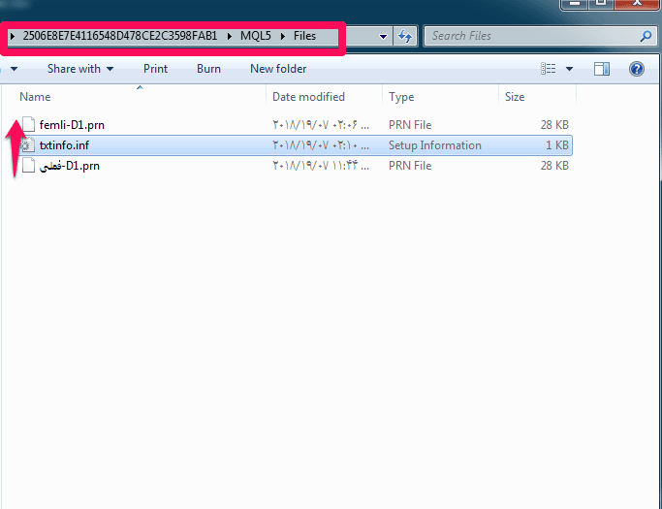Click the modified date of femli-D1.prn
This screenshot has width=662, height=509.
tap(321, 125)
